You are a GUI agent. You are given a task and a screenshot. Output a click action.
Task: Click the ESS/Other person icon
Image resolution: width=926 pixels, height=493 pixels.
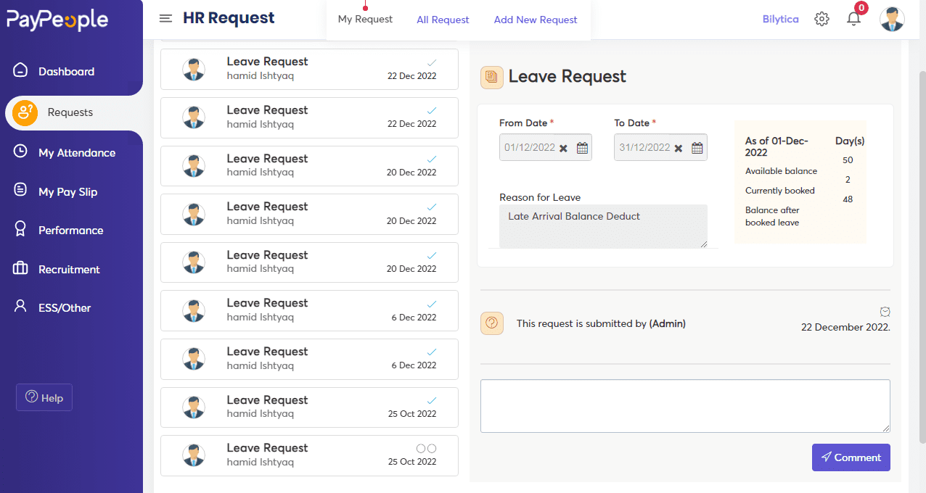(x=20, y=307)
